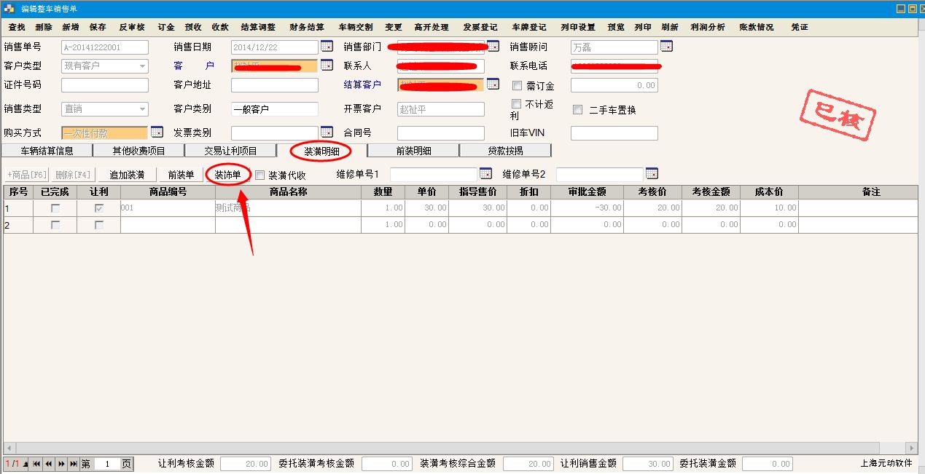Viewport: 925px width, 474px height.
Task: Click the 装饰单 button
Action: pos(227,175)
